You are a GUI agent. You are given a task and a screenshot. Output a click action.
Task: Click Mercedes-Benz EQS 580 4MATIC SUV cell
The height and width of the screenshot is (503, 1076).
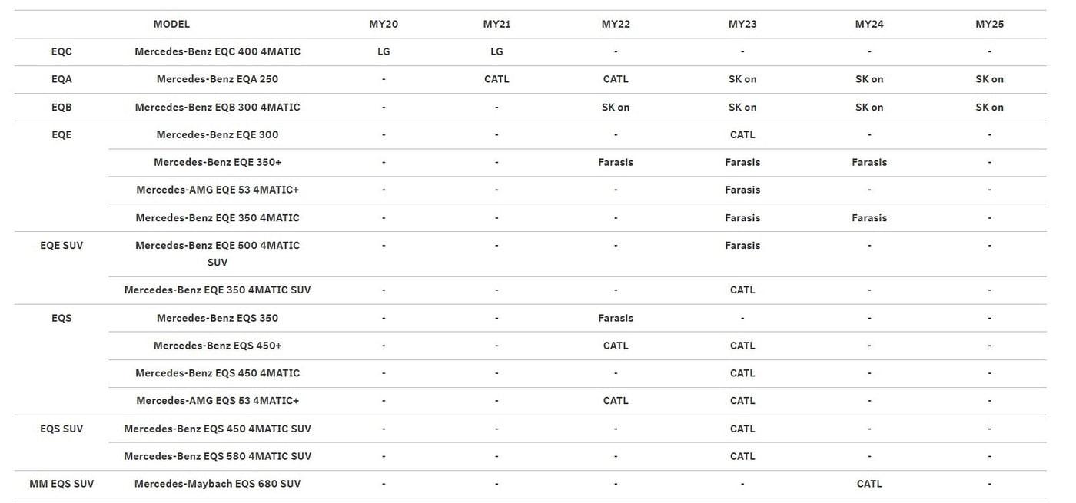click(218, 456)
